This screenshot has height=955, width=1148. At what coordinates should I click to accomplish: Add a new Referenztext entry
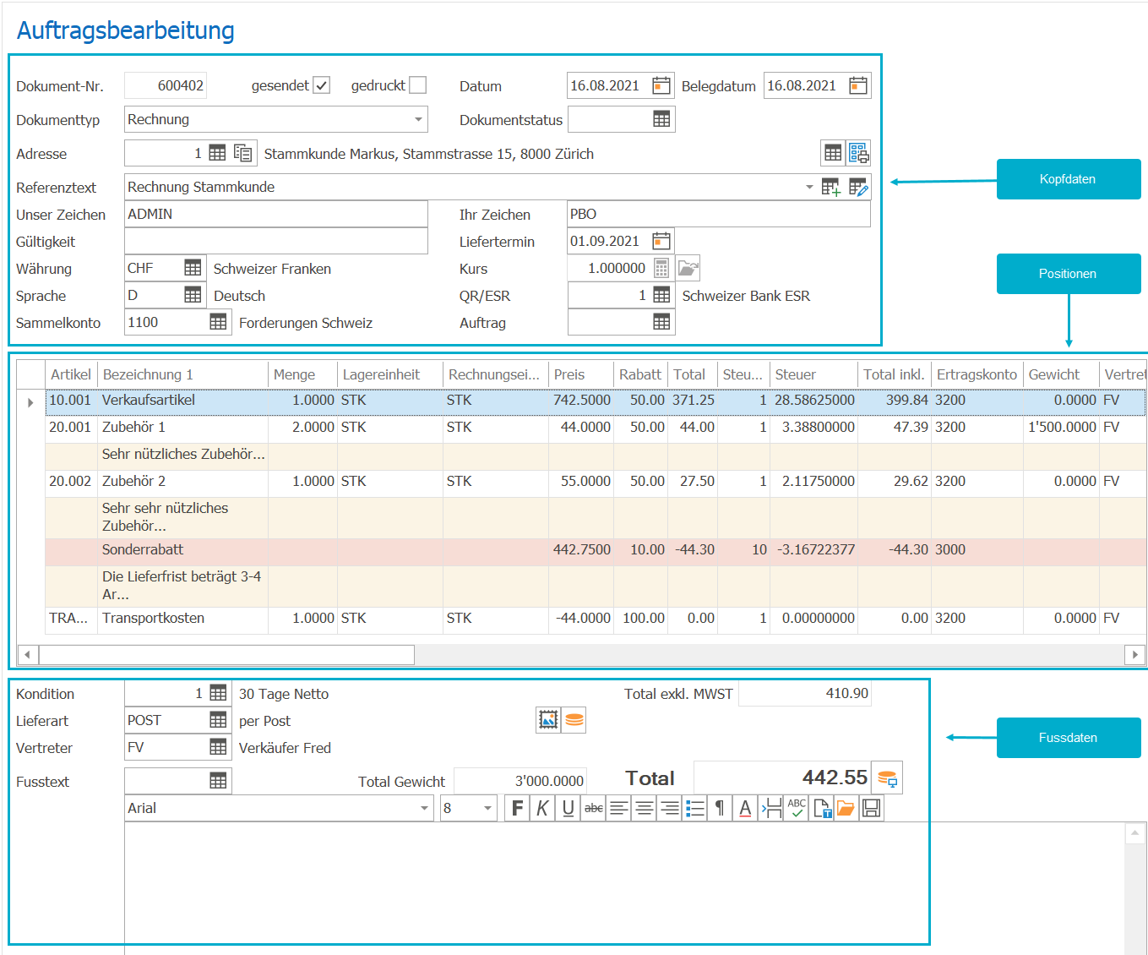pos(831,187)
